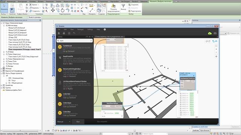The width and height of the screenshot is (241, 135).
Task: Click Zoom to fit icon in Dynamo canvas
Action: [216, 46]
